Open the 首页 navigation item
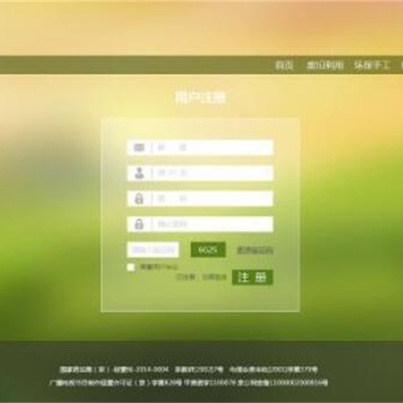 tap(285, 65)
